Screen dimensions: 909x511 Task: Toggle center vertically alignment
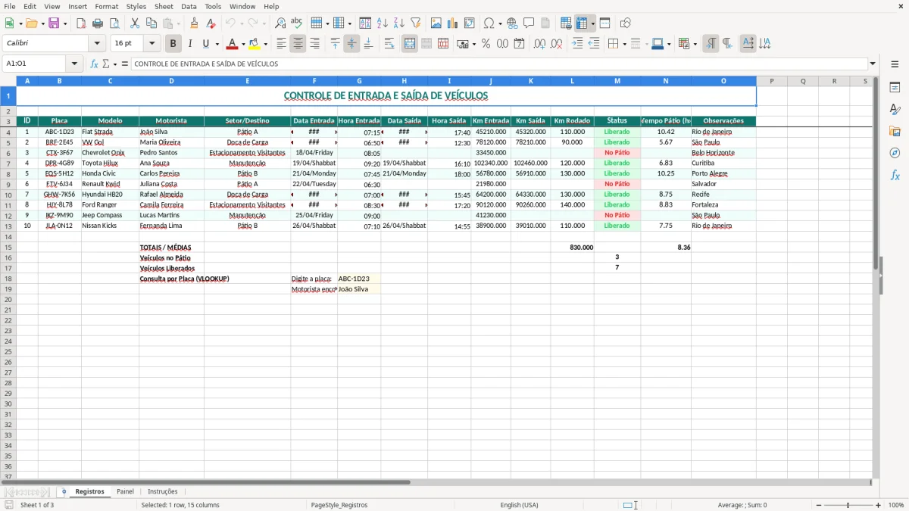pyautogui.click(x=351, y=44)
